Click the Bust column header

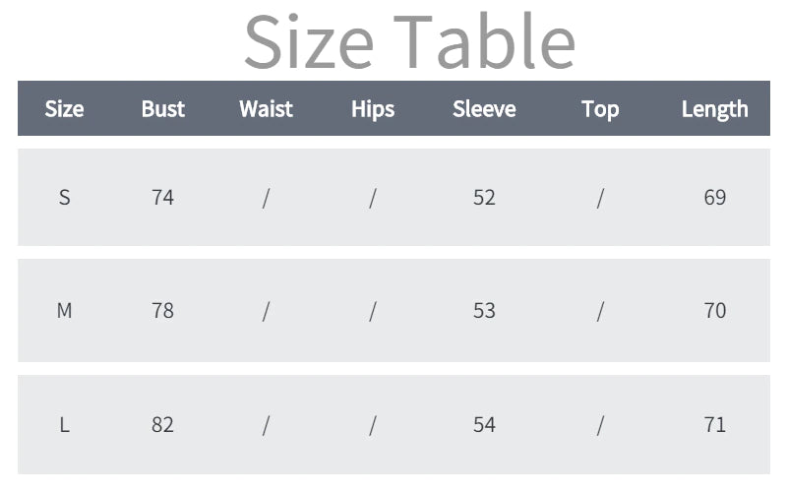162,109
